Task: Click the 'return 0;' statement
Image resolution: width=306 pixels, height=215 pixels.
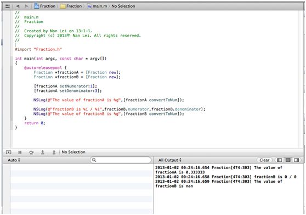Action: (35, 123)
